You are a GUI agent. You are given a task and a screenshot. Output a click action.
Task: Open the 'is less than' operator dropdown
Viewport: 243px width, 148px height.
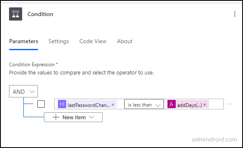(x=144, y=104)
